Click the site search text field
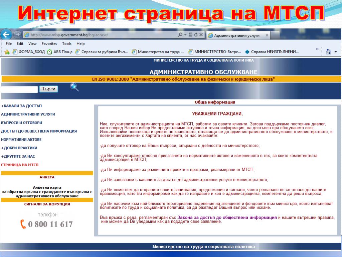 pyautogui.click(x=19, y=89)
